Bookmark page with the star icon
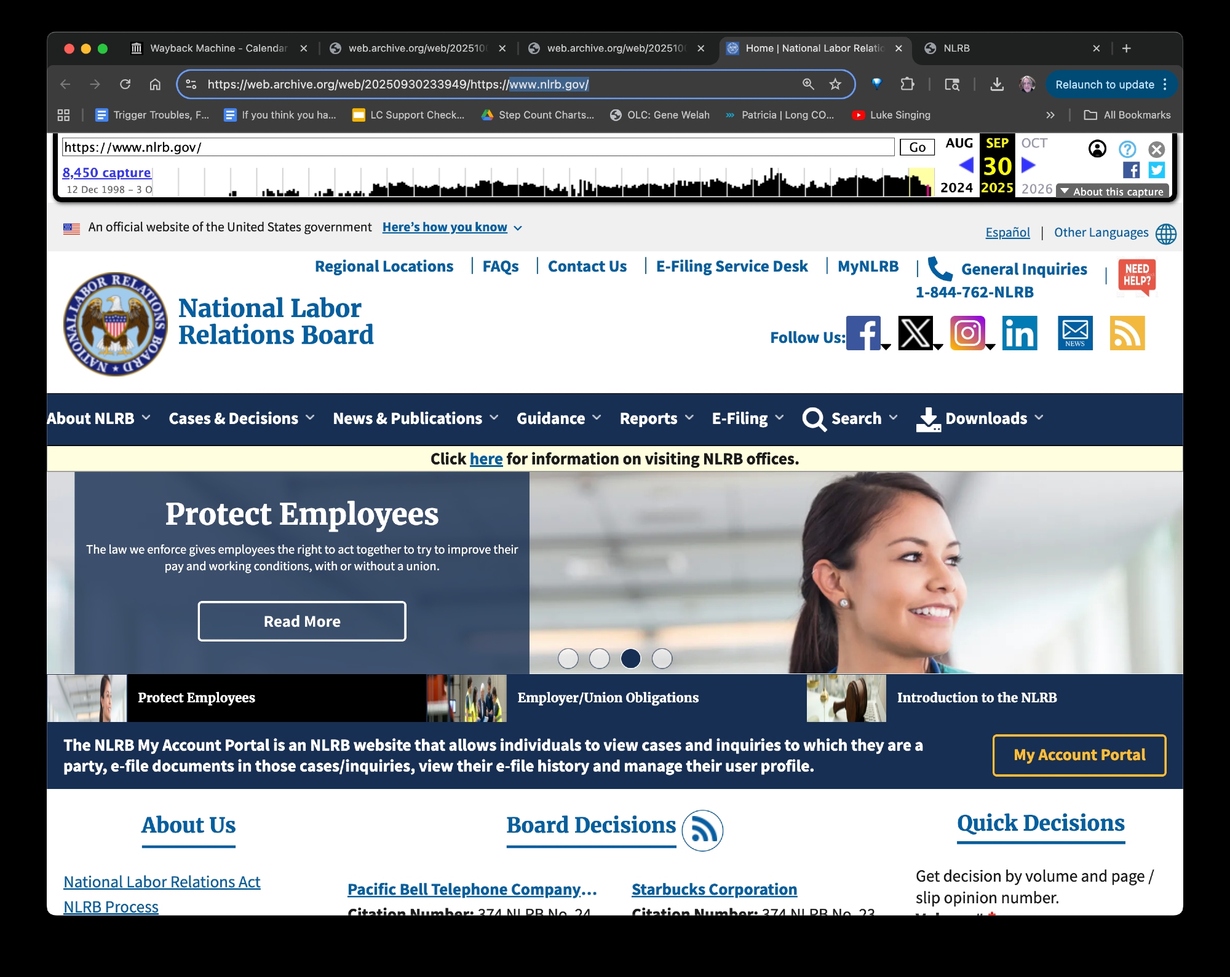1230x977 pixels. point(835,84)
